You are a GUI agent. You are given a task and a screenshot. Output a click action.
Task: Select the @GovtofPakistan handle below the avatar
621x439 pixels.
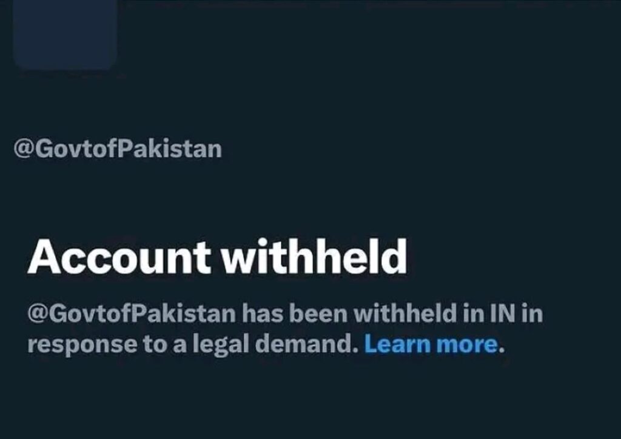click(118, 149)
